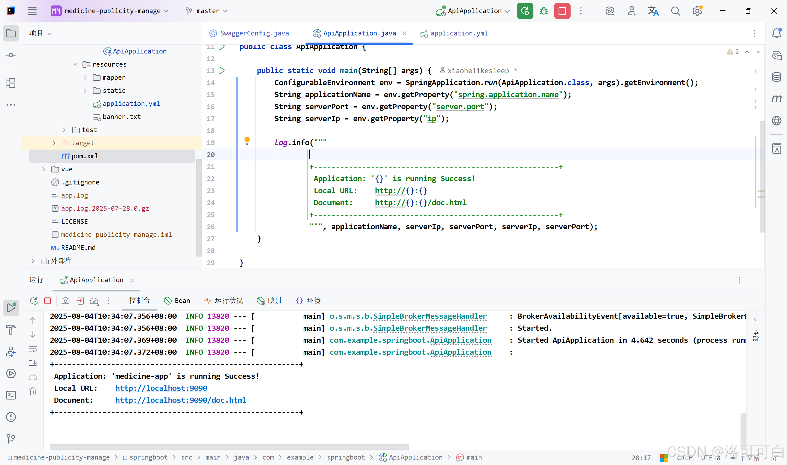
Task: Open Search Everywhere magnifier
Action: point(675,11)
